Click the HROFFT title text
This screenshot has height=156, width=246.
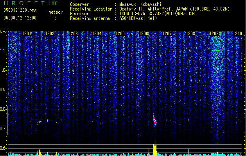pyautogui.click(x=24, y=3)
